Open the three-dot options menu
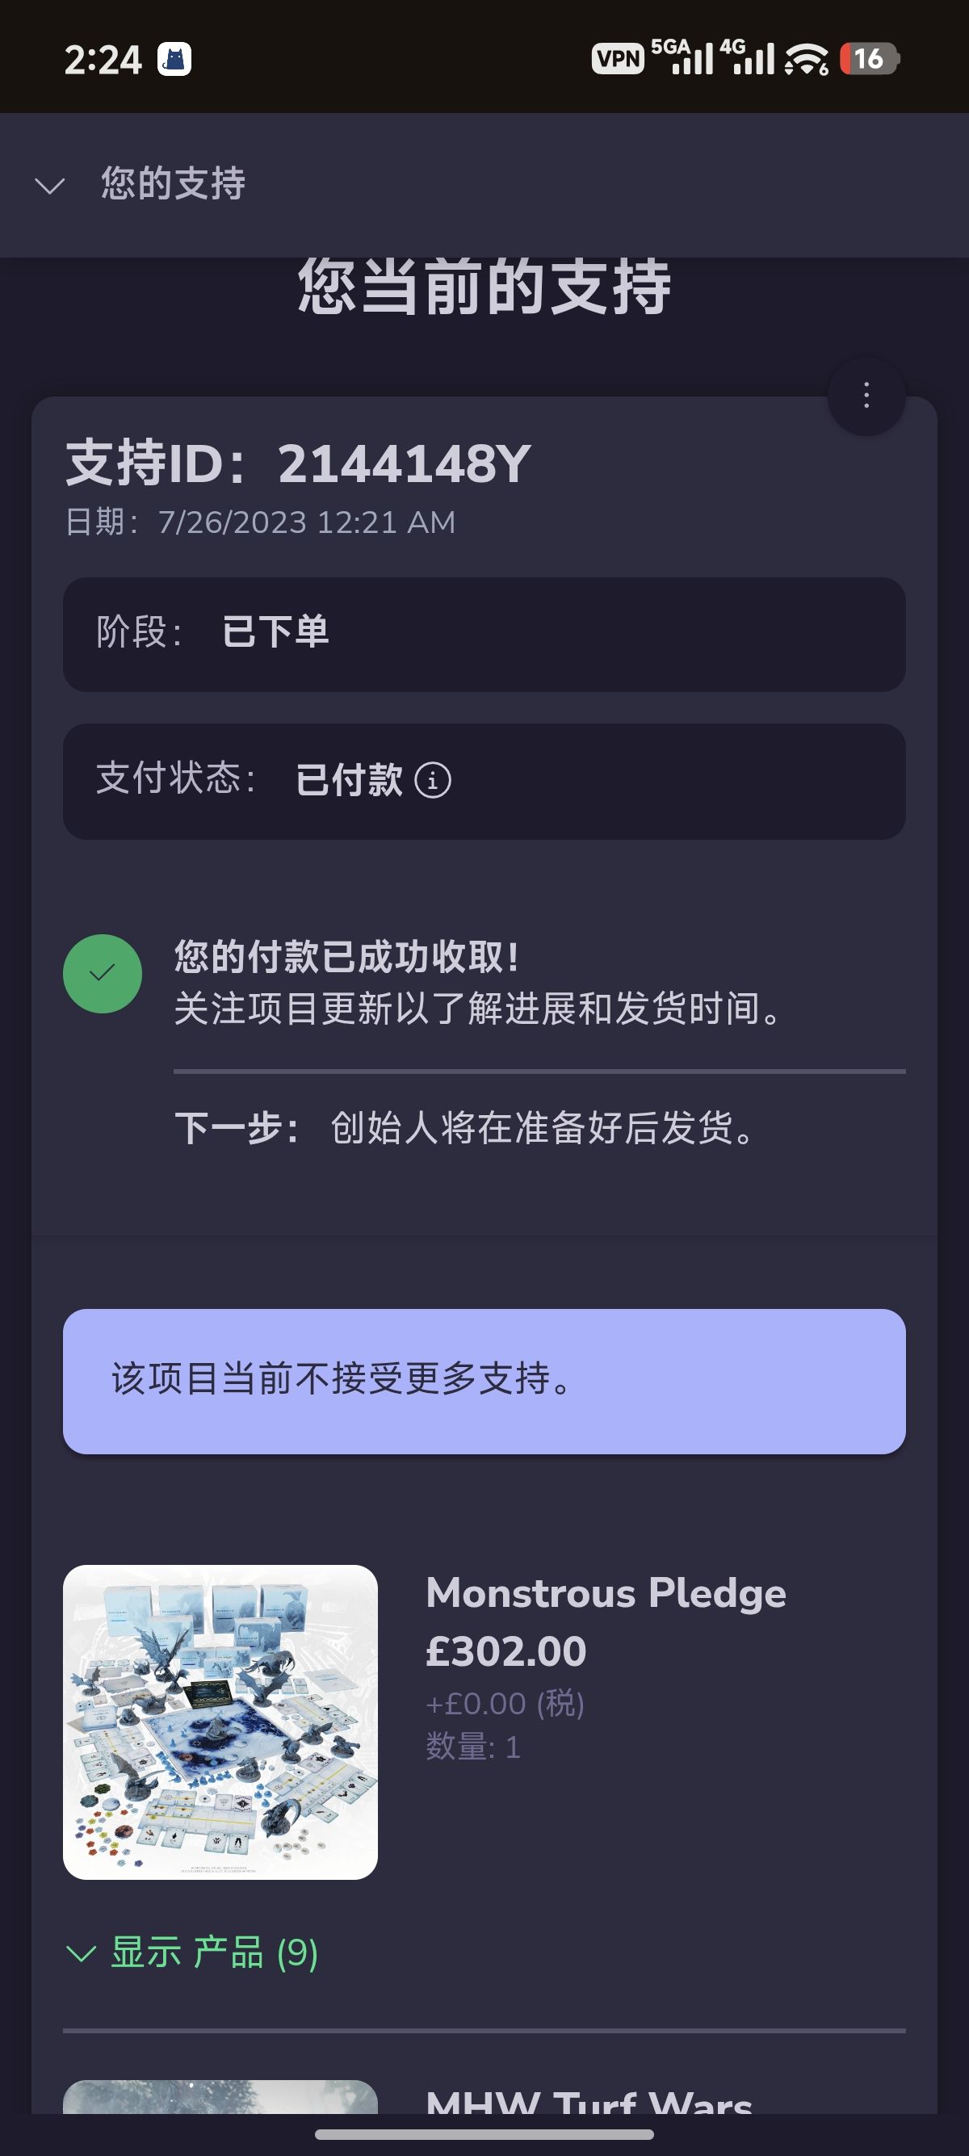Image resolution: width=969 pixels, height=2156 pixels. pos(866,396)
